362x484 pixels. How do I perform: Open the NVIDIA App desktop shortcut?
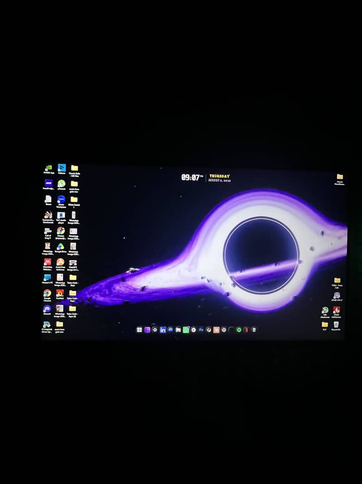[48, 169]
